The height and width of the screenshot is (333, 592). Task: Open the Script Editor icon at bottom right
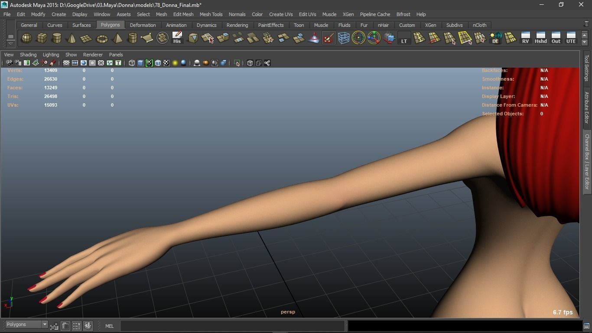pyautogui.click(x=586, y=326)
